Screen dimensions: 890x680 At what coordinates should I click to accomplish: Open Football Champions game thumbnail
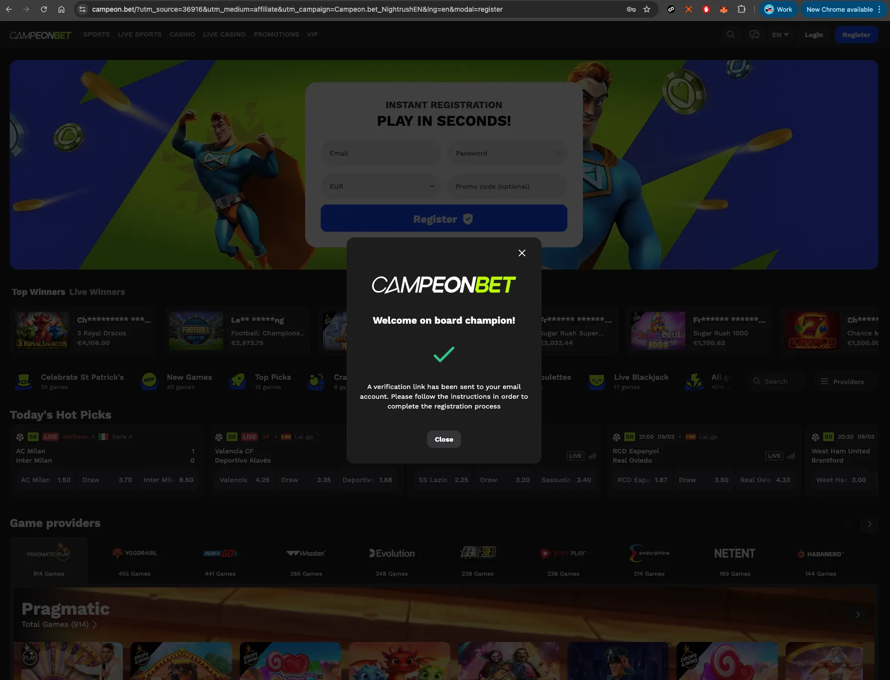pyautogui.click(x=196, y=330)
